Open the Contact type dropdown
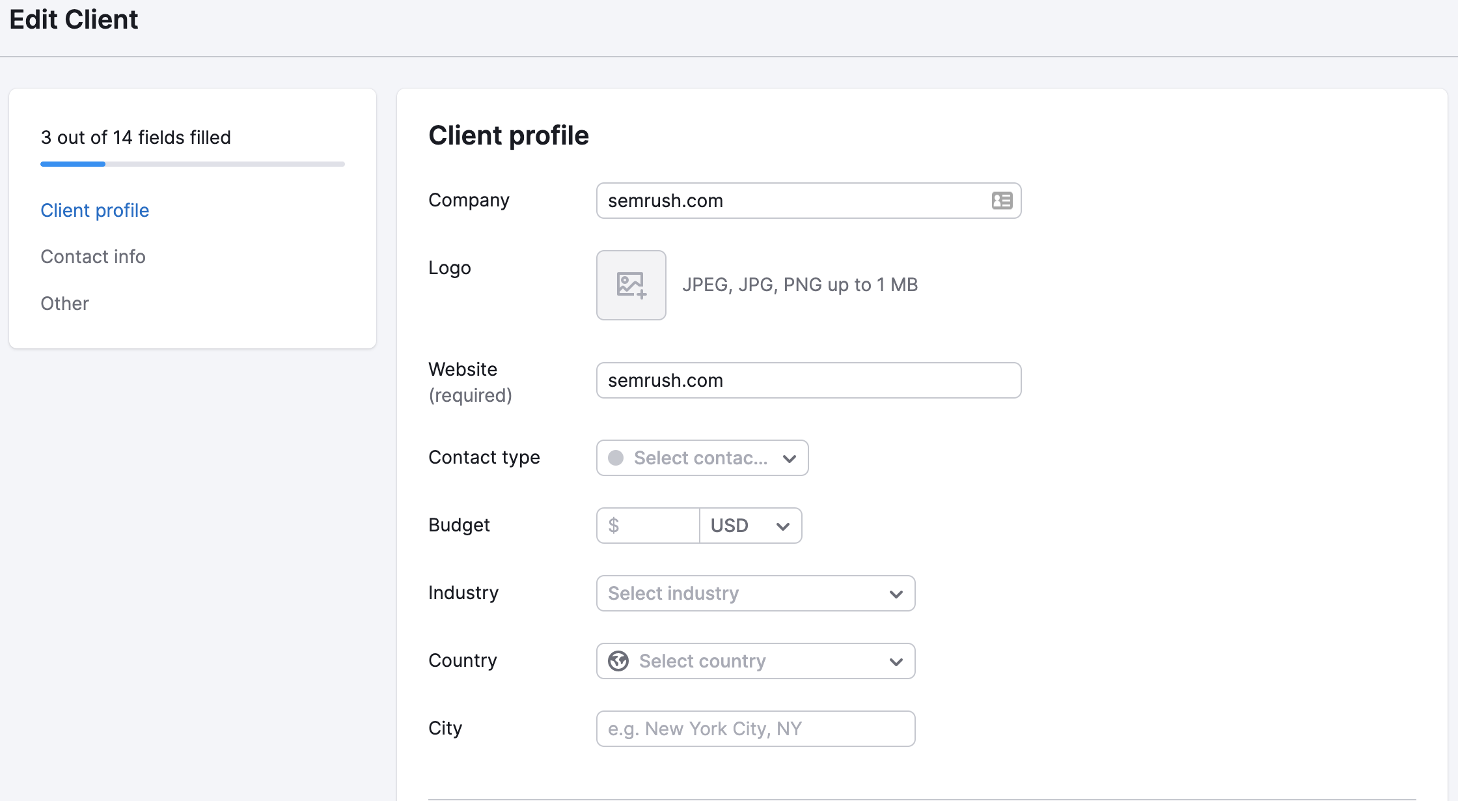 tap(701, 458)
